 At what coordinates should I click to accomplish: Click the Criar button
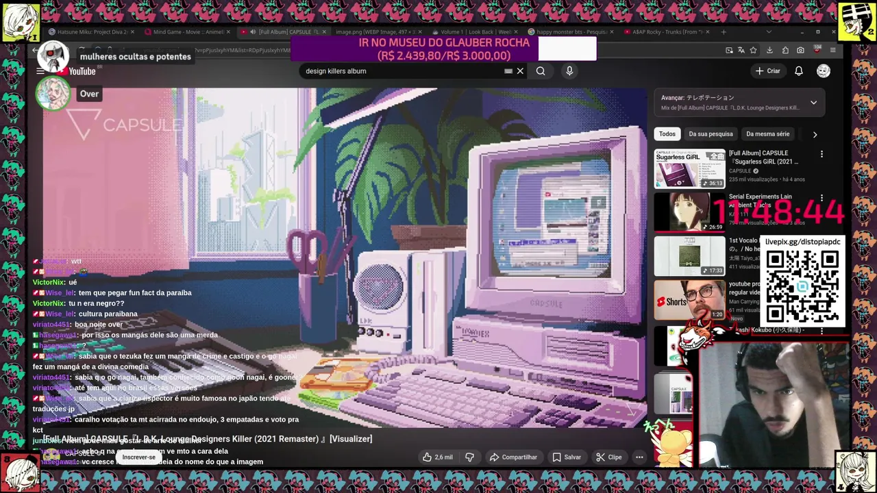[x=768, y=71]
